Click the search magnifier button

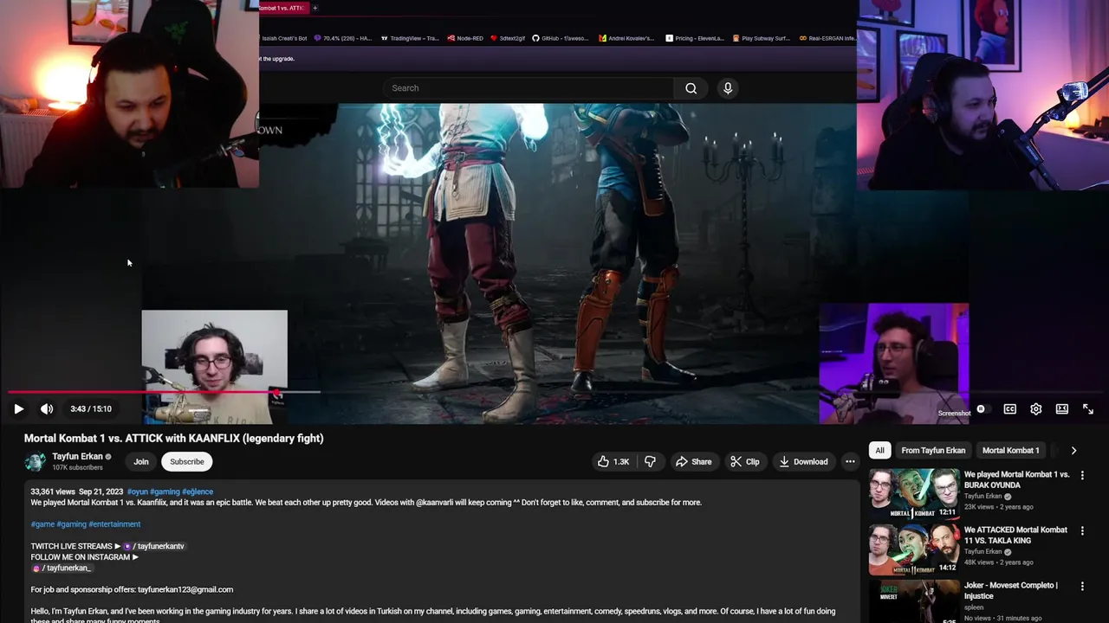(691, 88)
